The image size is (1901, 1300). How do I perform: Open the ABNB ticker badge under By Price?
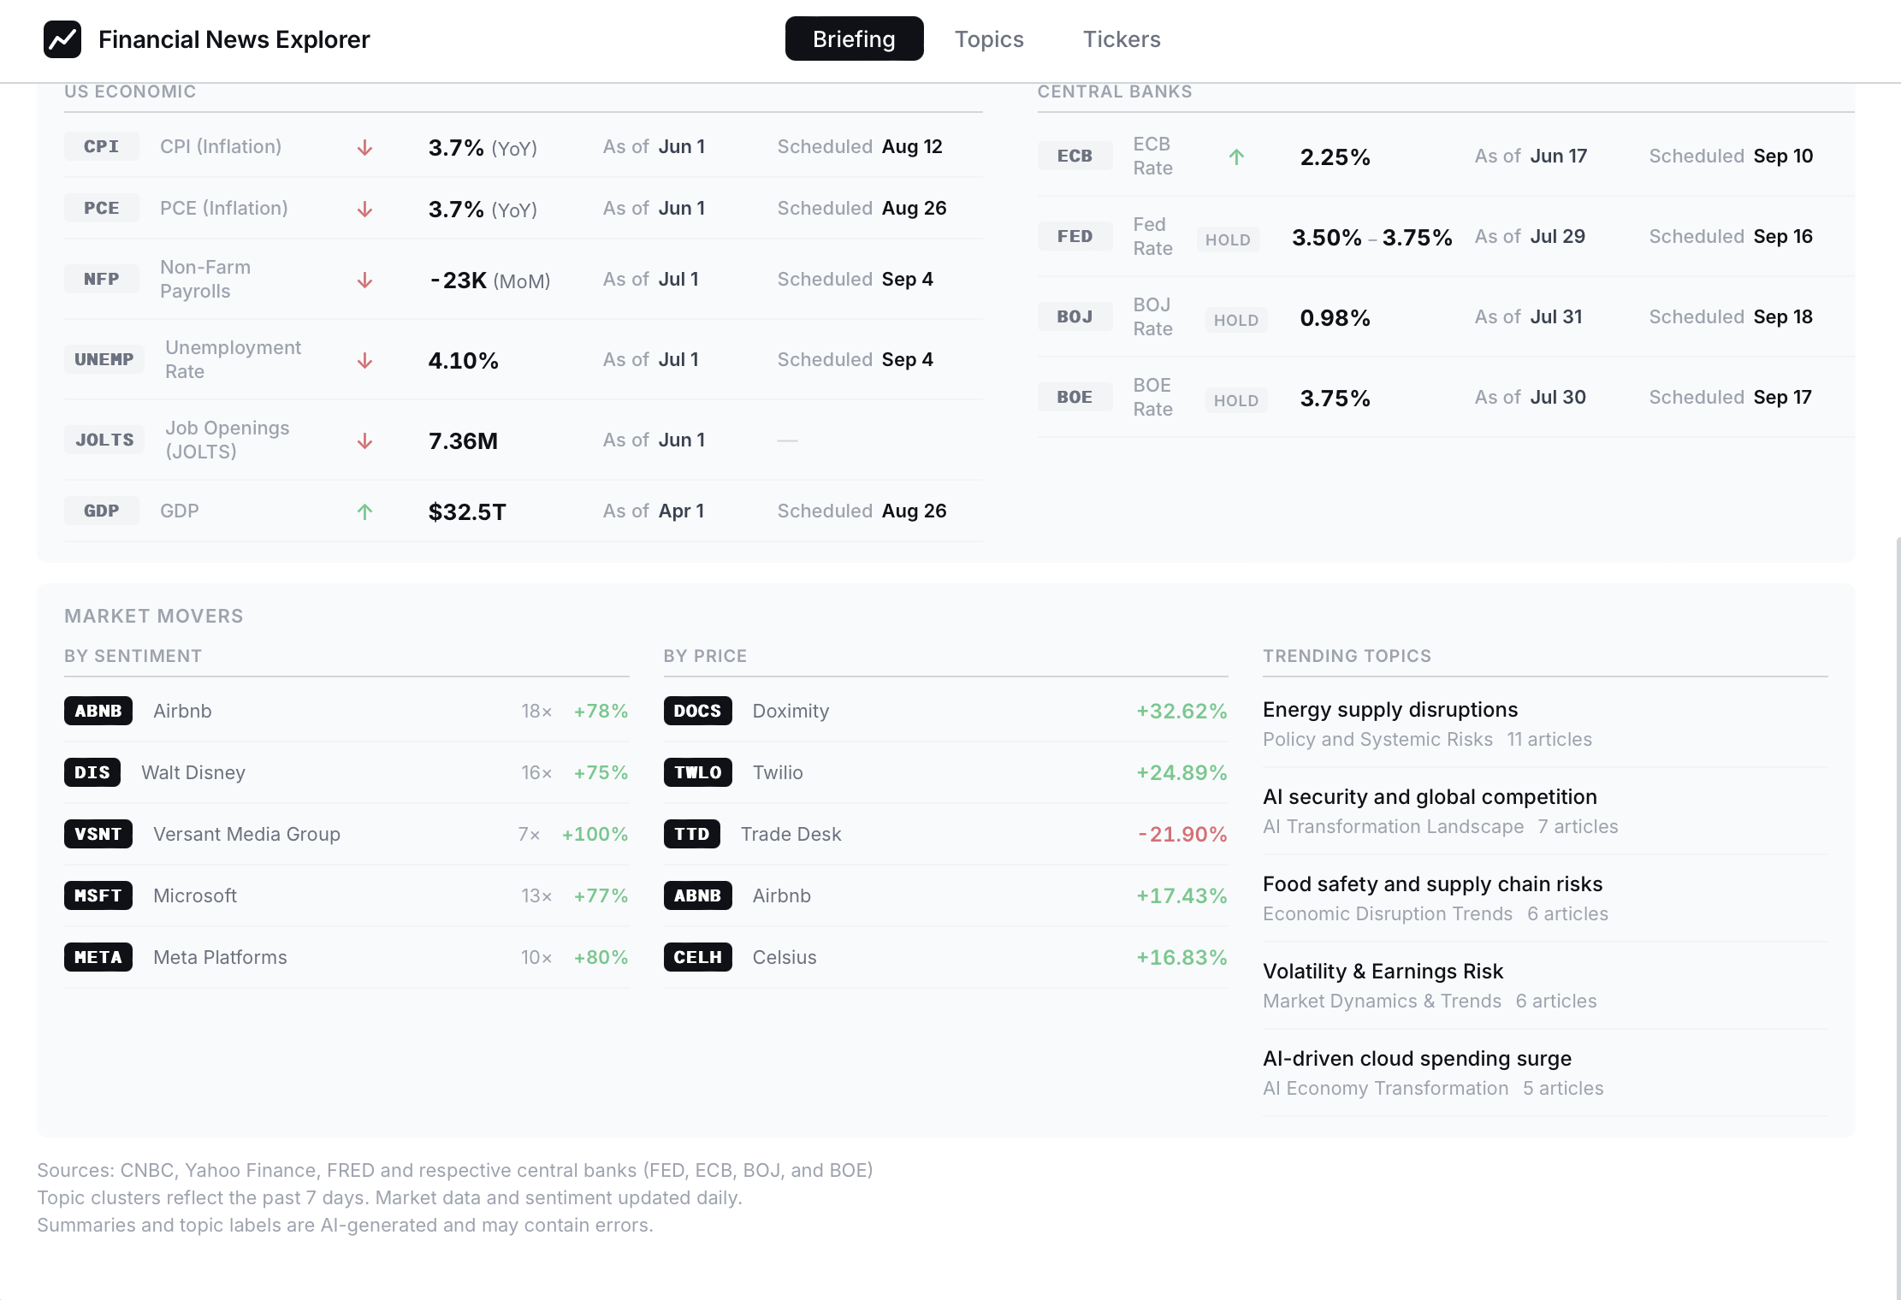[x=698, y=895]
